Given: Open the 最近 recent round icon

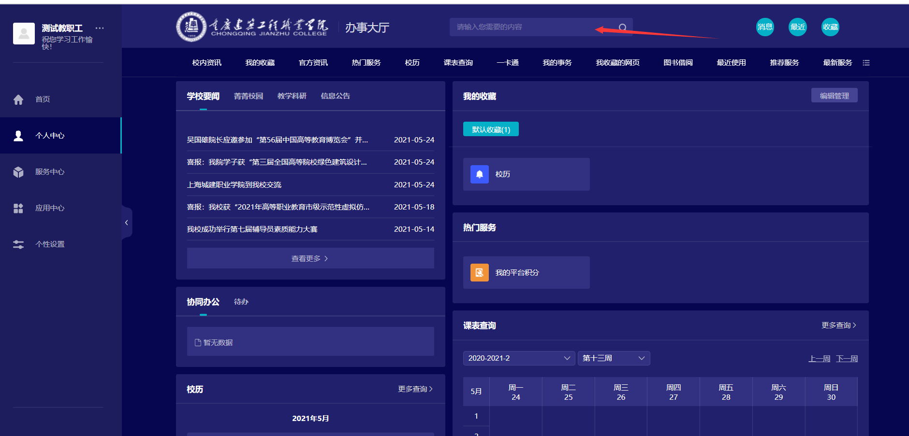Looking at the screenshot, I should [798, 27].
